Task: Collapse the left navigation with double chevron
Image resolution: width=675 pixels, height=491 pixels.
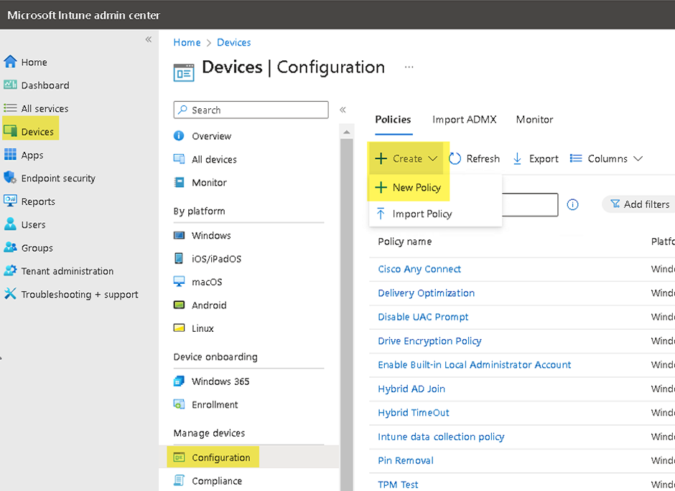Action: tap(149, 39)
